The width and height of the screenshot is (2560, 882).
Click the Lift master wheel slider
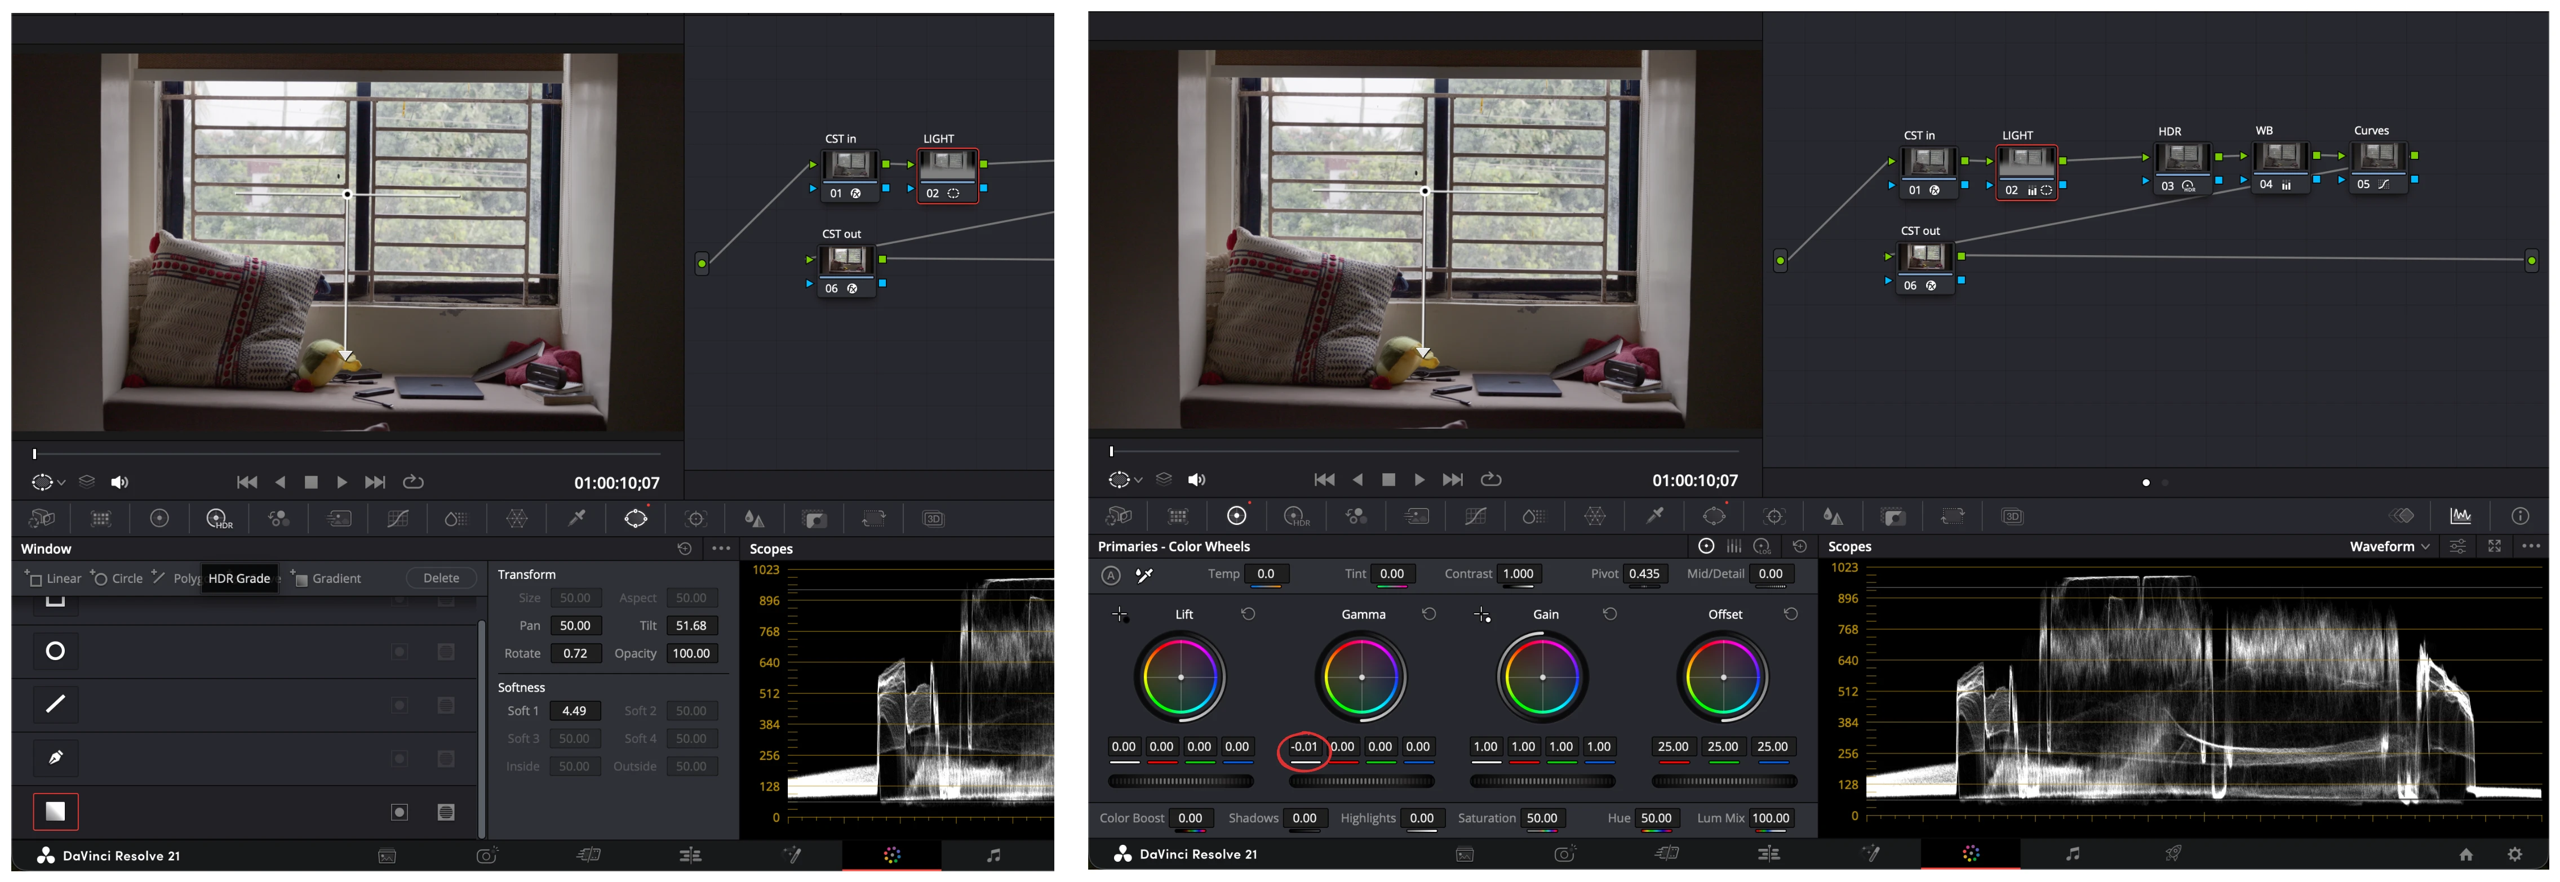click(x=1181, y=782)
